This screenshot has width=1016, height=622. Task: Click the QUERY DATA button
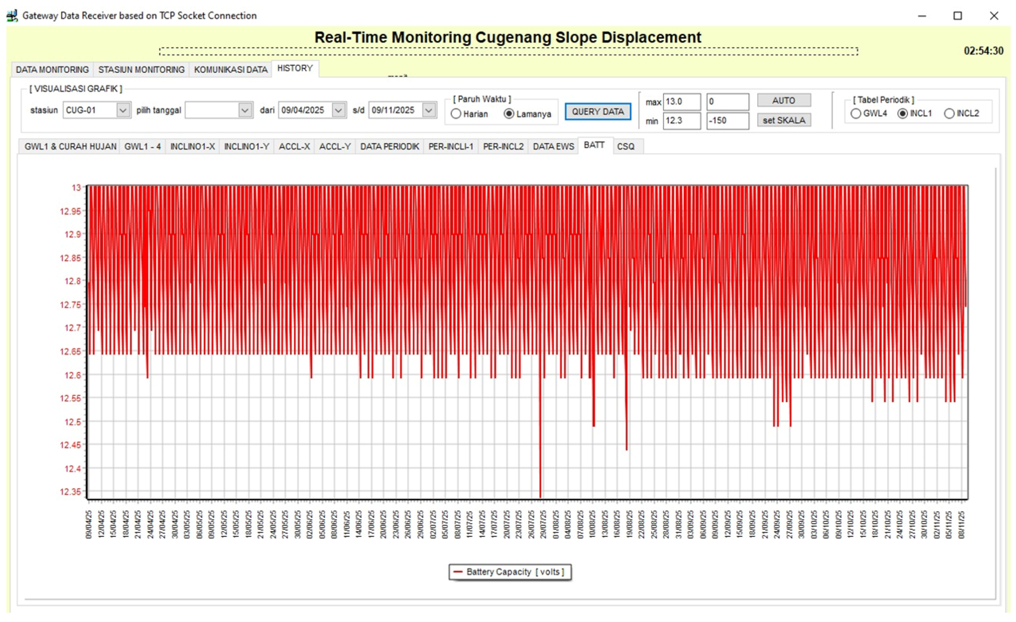598,112
